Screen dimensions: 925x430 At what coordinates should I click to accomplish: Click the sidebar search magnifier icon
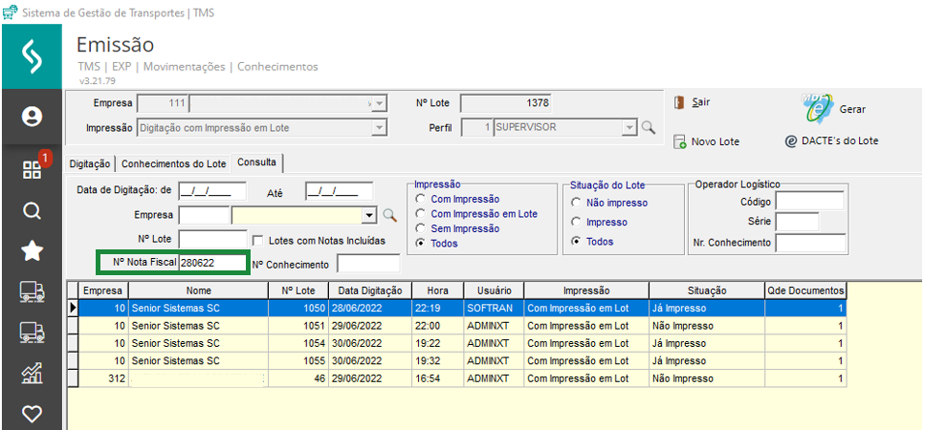coord(32,210)
